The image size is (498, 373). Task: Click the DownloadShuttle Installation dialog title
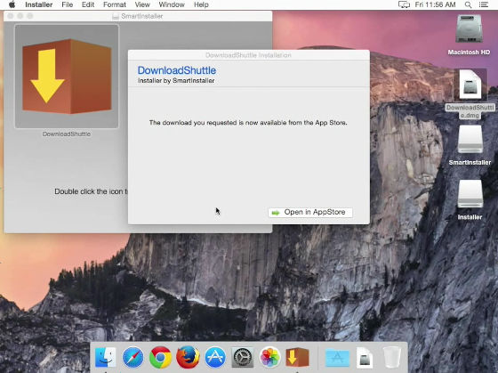(x=248, y=55)
